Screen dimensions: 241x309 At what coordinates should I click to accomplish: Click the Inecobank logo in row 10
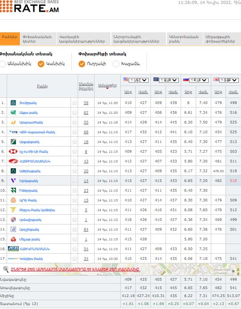point(13,190)
